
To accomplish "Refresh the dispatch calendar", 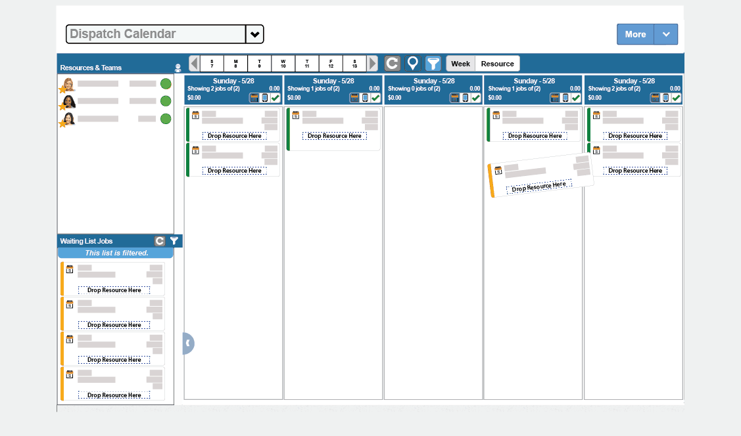I will tap(393, 63).
